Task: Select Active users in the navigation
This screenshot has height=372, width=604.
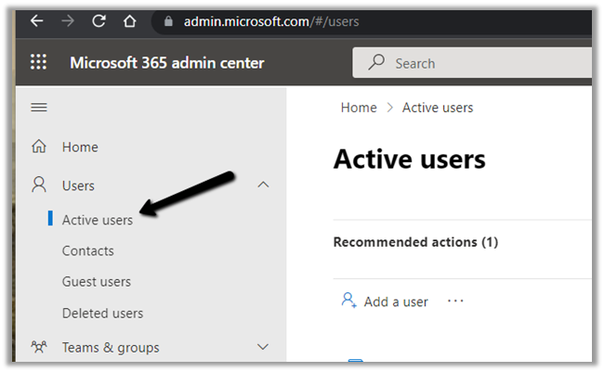Action: pos(98,220)
